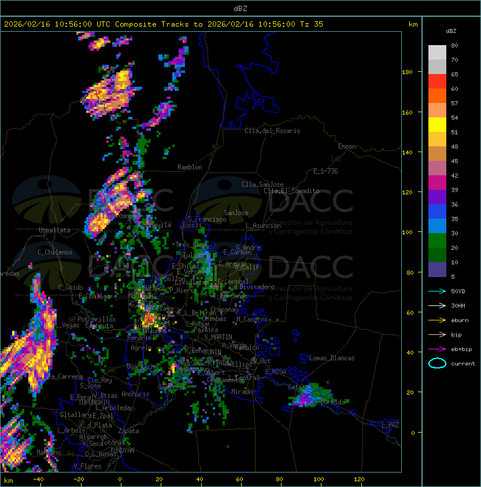The height and width of the screenshot is (487, 481).
Task: Select the 54 dBZ yellow color swatch
Action: pos(437,125)
